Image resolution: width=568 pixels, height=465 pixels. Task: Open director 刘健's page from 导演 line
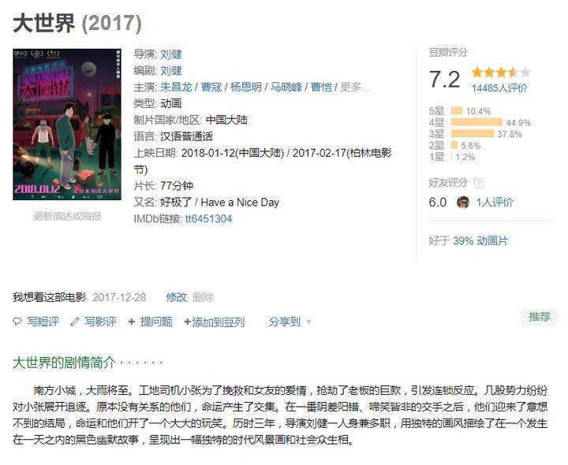(x=171, y=54)
